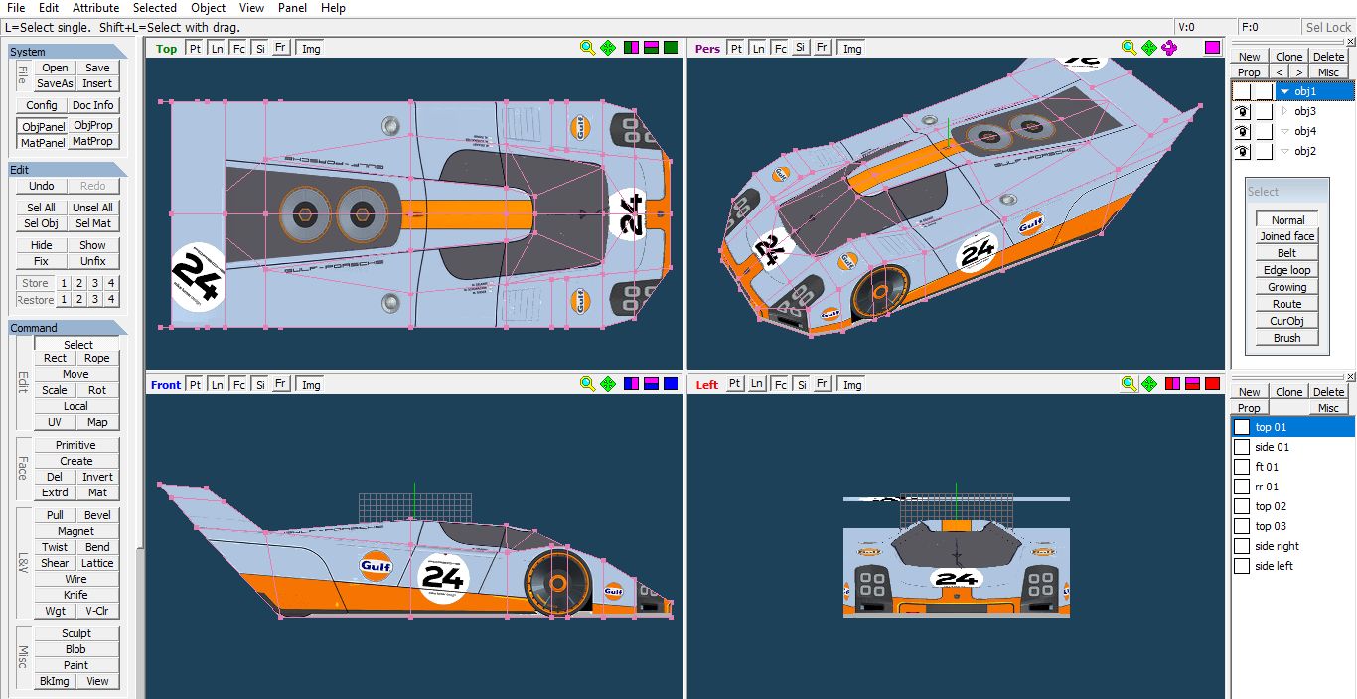Click the zoom magnifier in Left view
Screen dimensions: 1357x699
1129,384
